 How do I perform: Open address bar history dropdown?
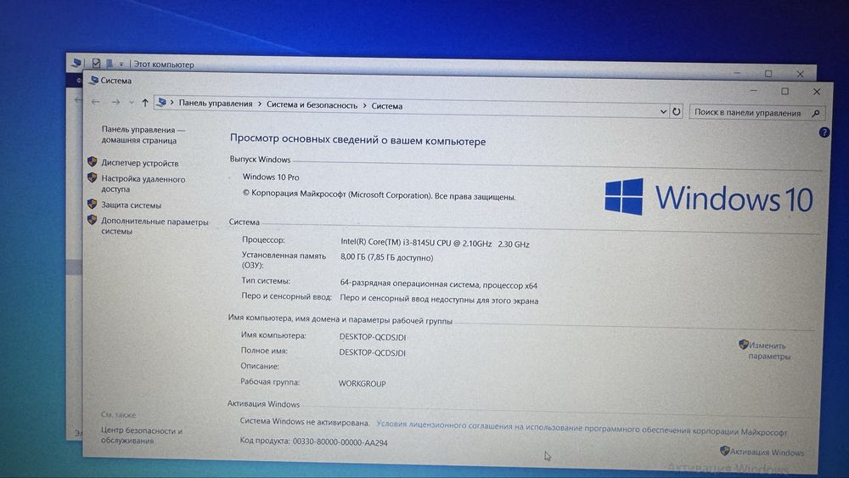pos(663,111)
